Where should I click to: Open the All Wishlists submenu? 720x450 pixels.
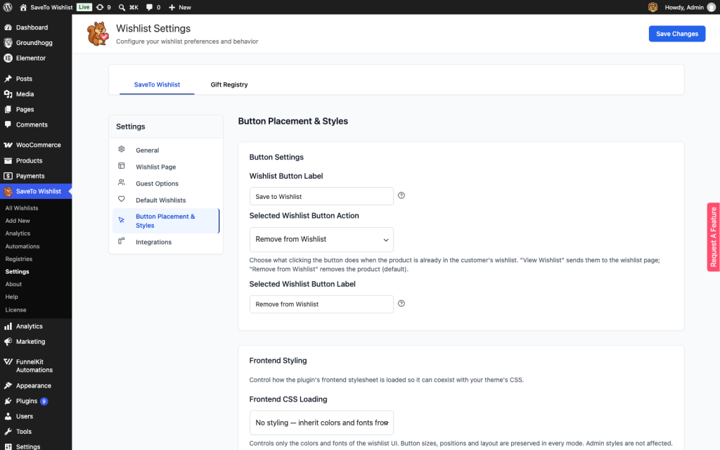point(22,208)
